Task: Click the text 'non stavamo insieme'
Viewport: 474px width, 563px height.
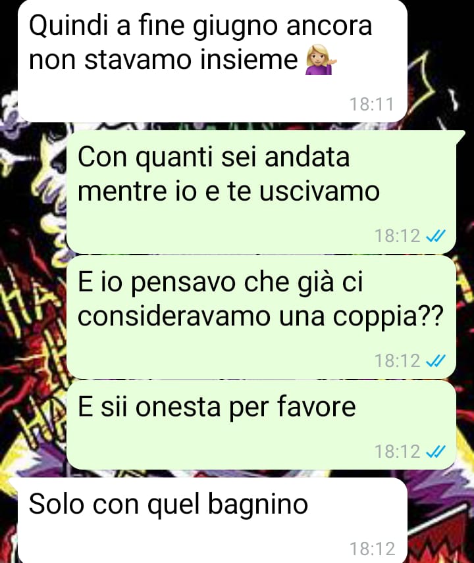Action: 163,60
